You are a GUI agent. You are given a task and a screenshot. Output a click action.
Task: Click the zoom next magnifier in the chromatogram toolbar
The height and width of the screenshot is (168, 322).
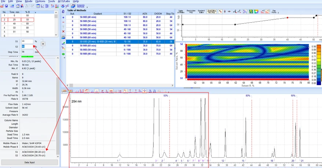(150, 91)
